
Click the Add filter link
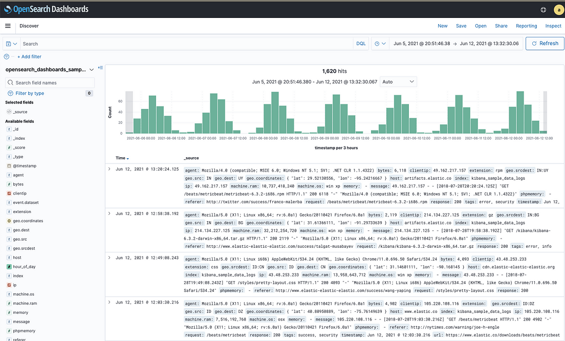click(29, 57)
